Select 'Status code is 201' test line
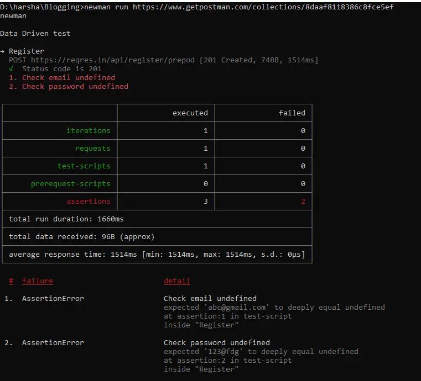This screenshot has height=381, width=421. point(62,69)
